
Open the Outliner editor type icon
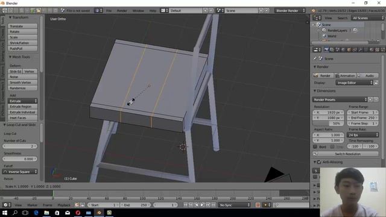click(317, 18)
